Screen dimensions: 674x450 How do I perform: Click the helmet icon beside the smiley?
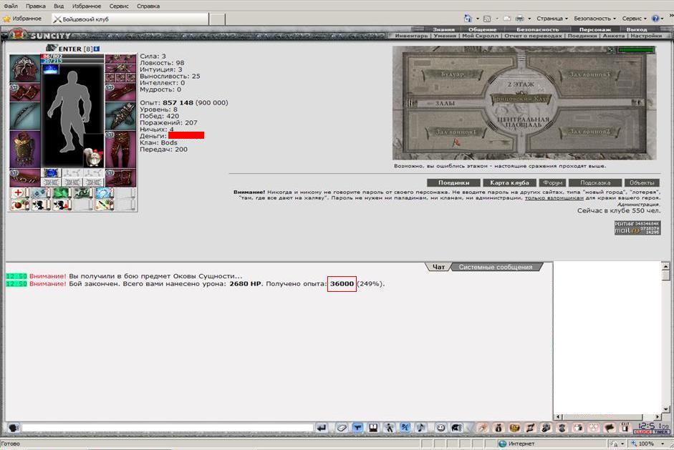[x=456, y=428]
